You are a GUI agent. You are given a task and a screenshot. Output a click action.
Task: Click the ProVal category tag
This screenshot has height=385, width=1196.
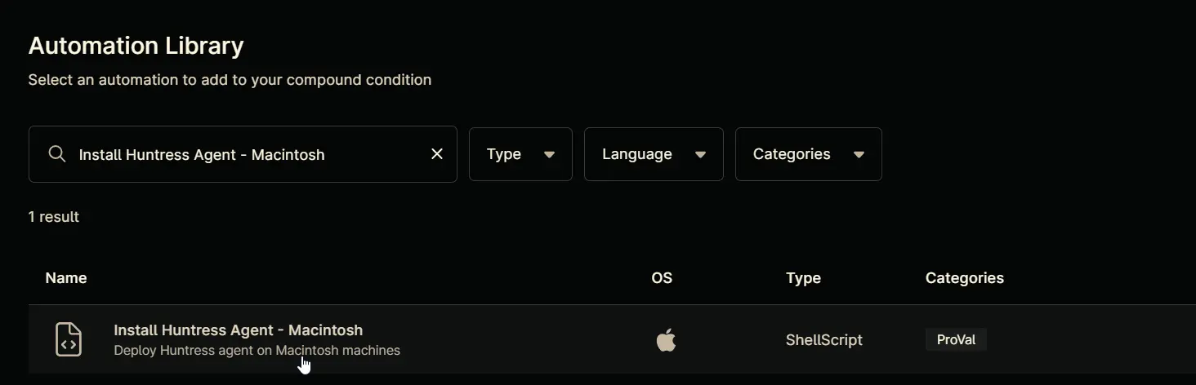click(x=956, y=339)
